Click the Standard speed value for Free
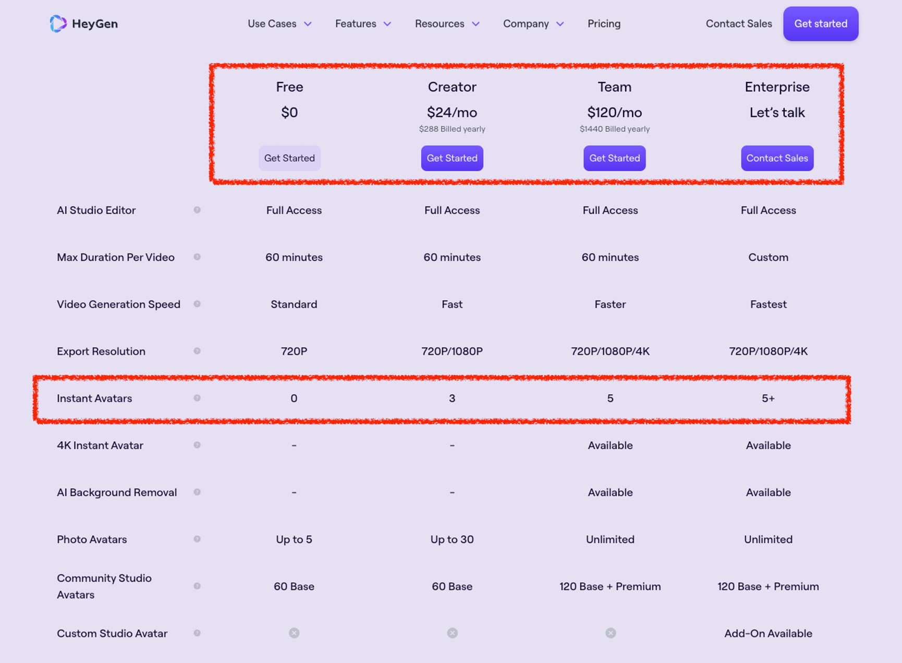The width and height of the screenshot is (902, 663). click(x=294, y=304)
